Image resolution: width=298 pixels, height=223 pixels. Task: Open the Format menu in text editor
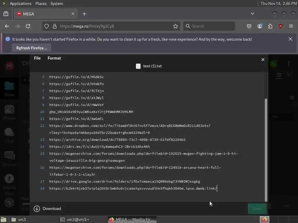54,58
